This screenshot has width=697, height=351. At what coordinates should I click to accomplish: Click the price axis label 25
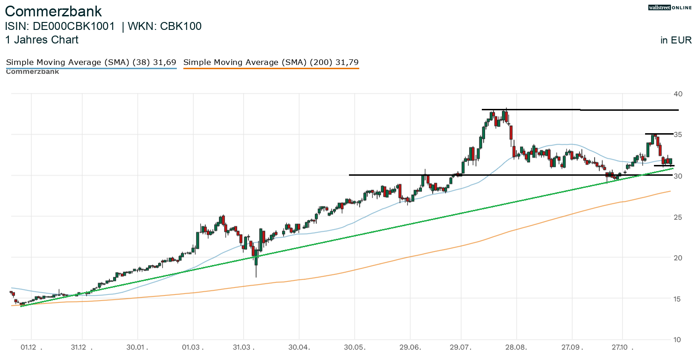pyautogui.click(x=678, y=217)
